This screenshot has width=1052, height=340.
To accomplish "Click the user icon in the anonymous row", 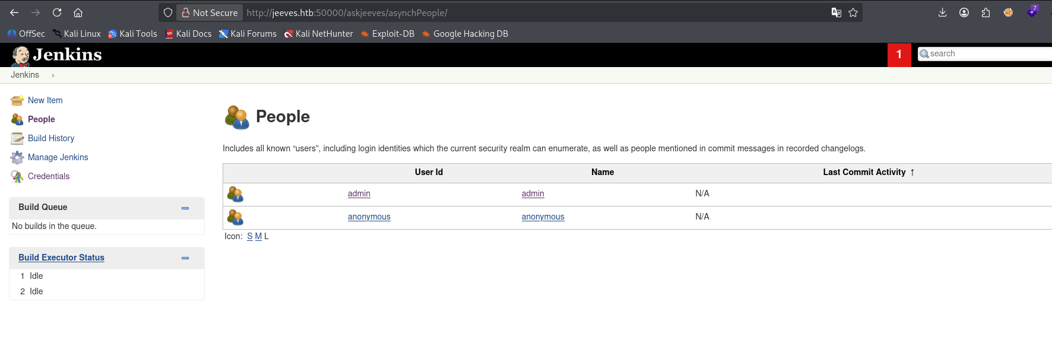I will pos(236,217).
